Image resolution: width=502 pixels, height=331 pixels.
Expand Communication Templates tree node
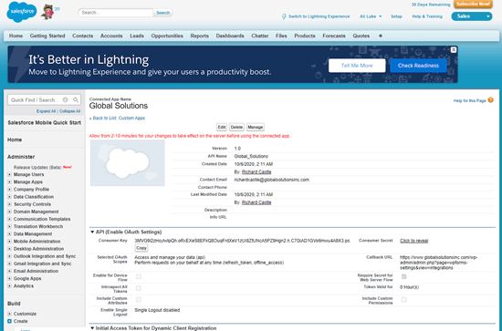tap(9, 219)
